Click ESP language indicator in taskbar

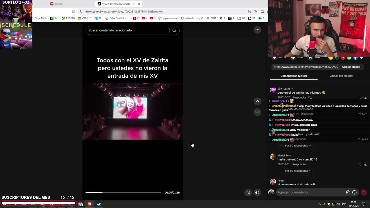tap(344, 204)
